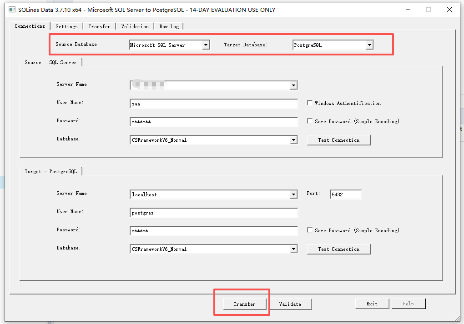The height and width of the screenshot is (324, 464).
Task: Switch to the Settings tab
Action: pyautogui.click(x=66, y=26)
